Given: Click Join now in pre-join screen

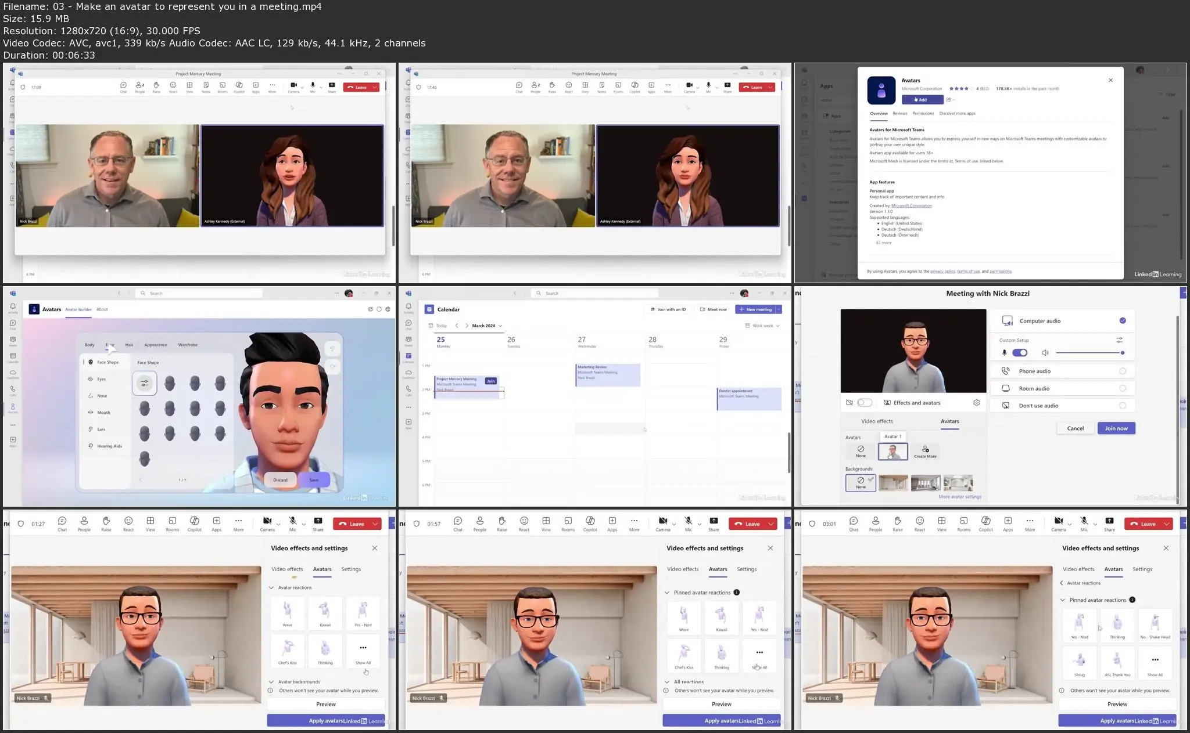Looking at the screenshot, I should [1116, 428].
